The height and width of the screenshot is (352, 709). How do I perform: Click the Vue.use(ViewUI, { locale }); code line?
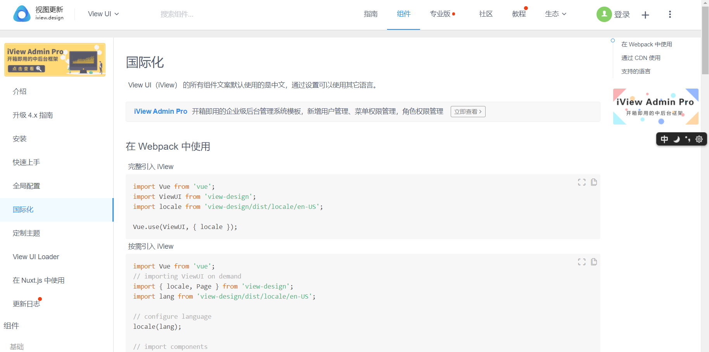[x=185, y=227]
